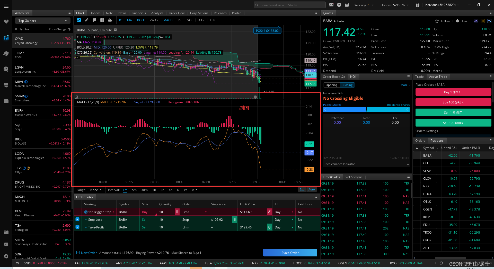
Task: Click the archive box icon in top bar
Action: click(347, 5)
